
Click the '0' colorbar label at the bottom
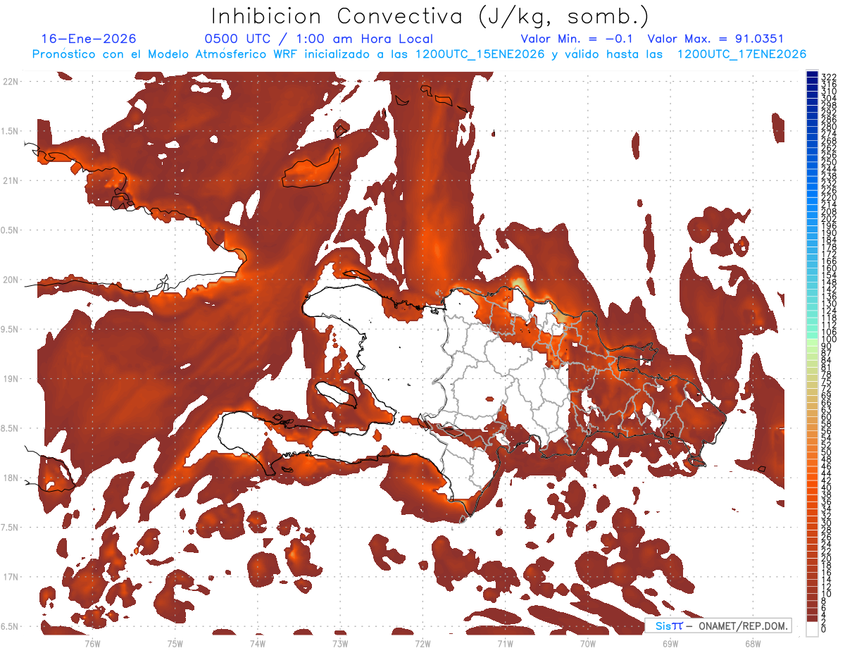(x=824, y=629)
